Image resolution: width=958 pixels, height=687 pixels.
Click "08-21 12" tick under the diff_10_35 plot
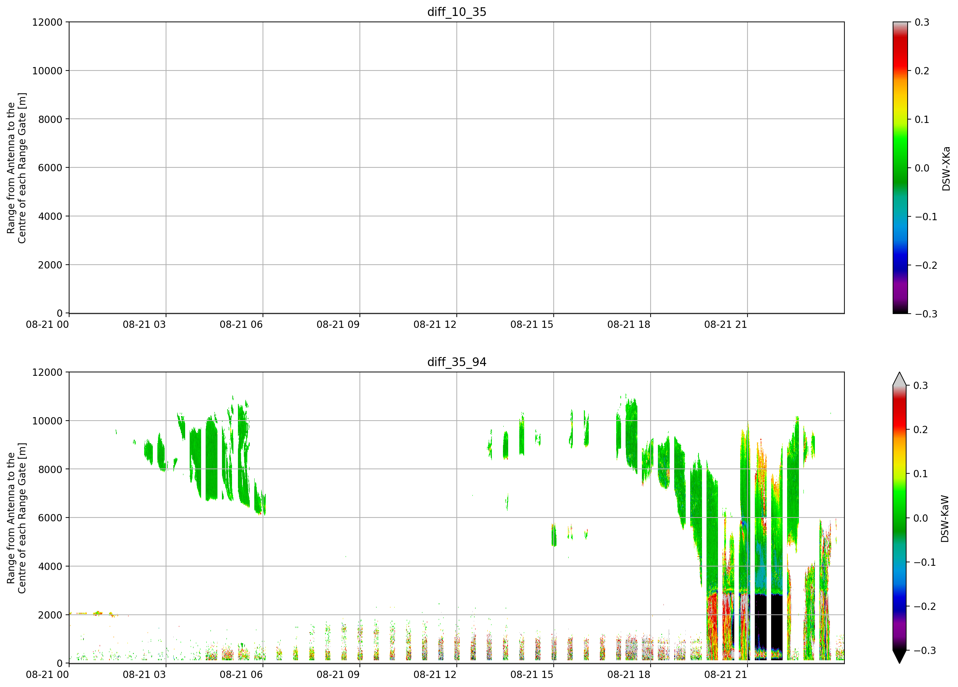pyautogui.click(x=435, y=325)
